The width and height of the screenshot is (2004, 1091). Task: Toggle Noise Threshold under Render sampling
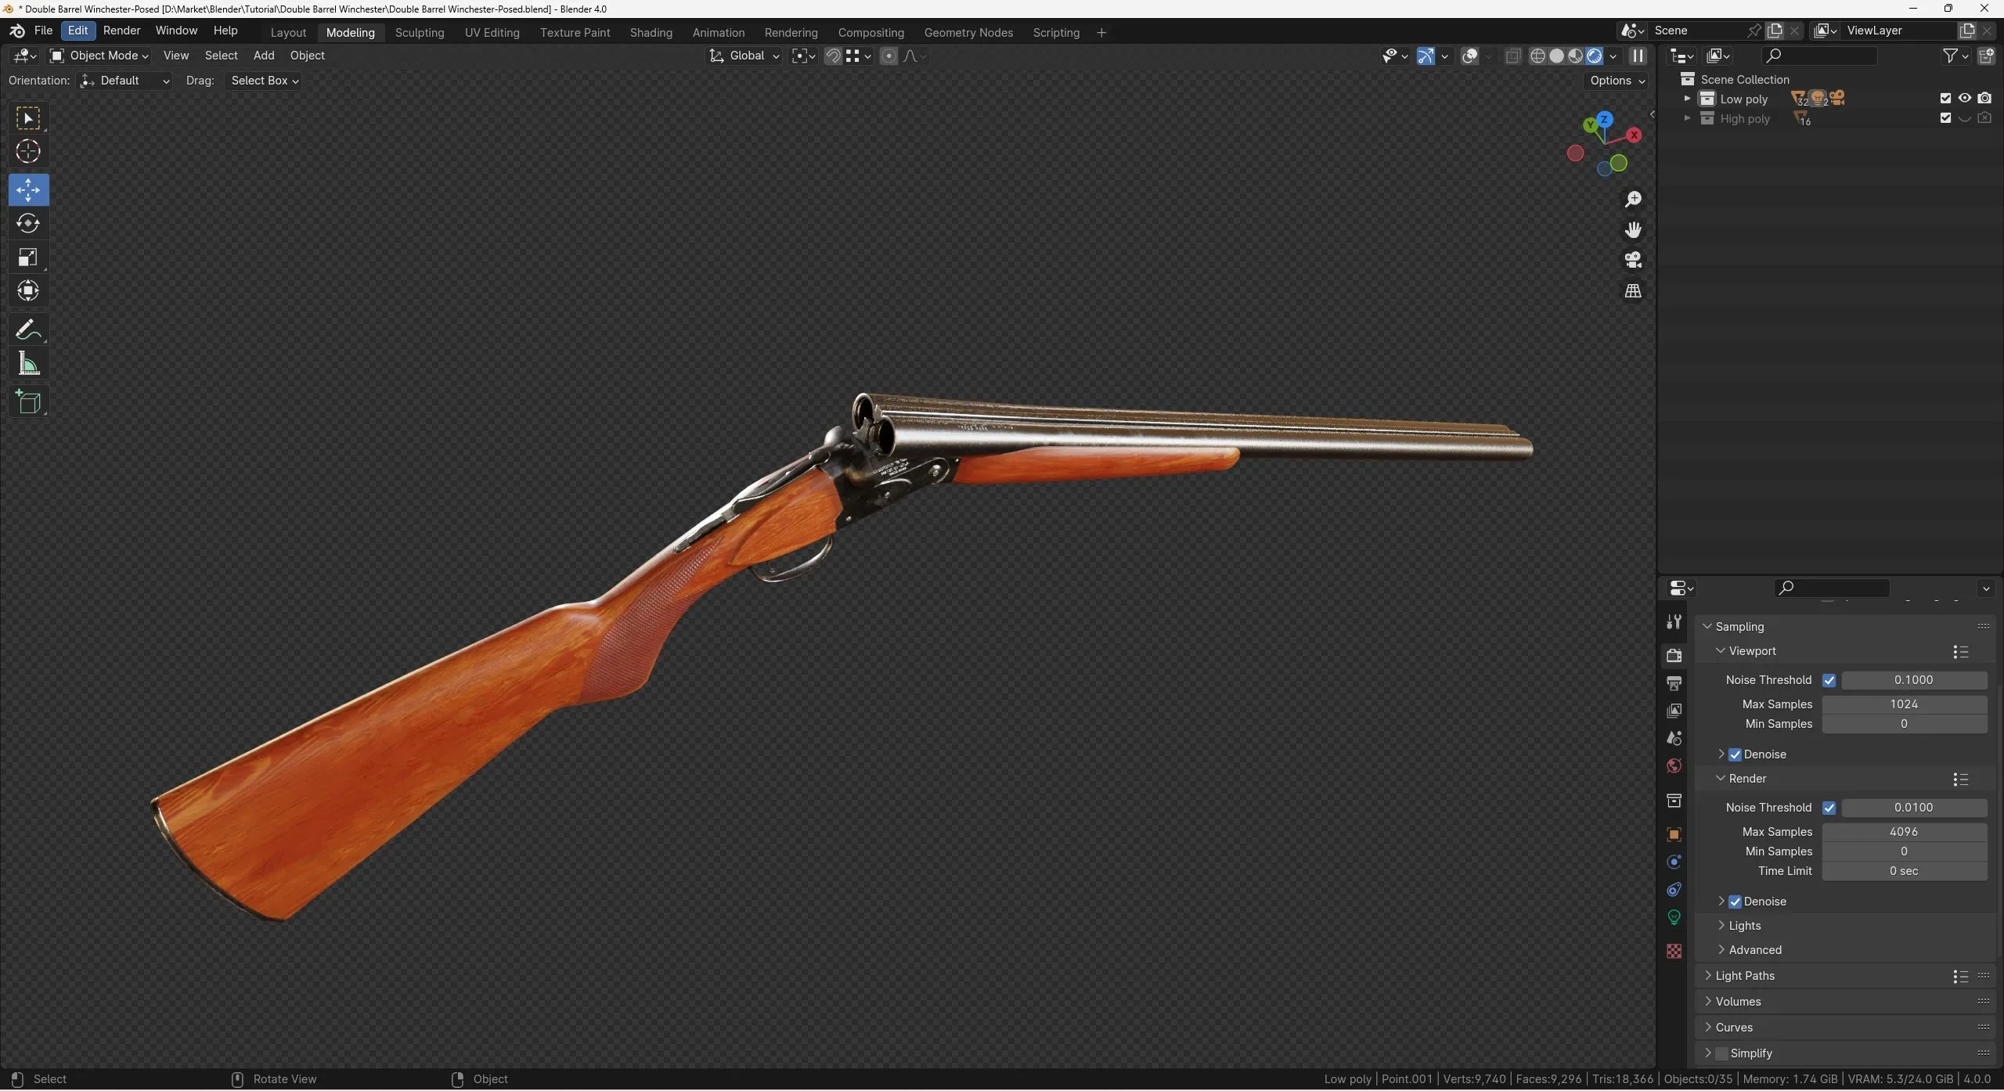1828,808
